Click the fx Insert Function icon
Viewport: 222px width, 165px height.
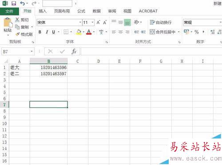pos(74,51)
